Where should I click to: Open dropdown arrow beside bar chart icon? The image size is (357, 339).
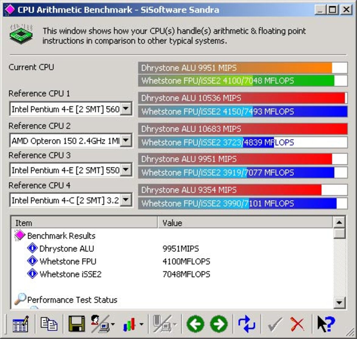click(x=141, y=324)
